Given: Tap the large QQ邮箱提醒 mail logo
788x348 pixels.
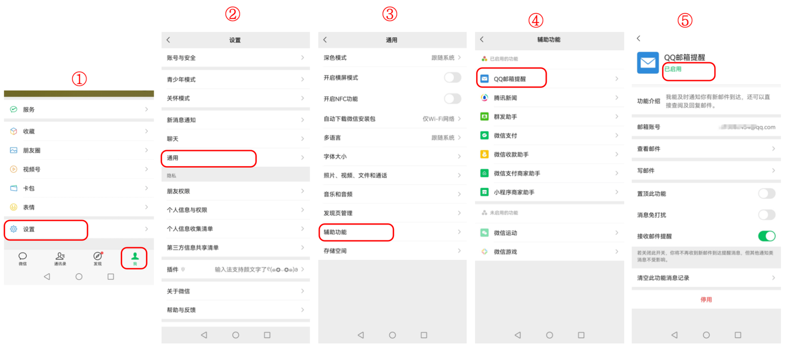Looking at the screenshot, I should coord(648,63).
